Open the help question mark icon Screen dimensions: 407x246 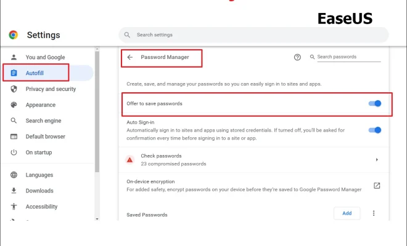point(297,57)
